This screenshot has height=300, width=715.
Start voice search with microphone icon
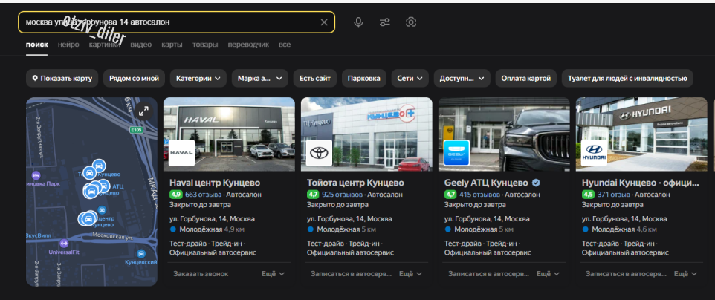click(358, 22)
